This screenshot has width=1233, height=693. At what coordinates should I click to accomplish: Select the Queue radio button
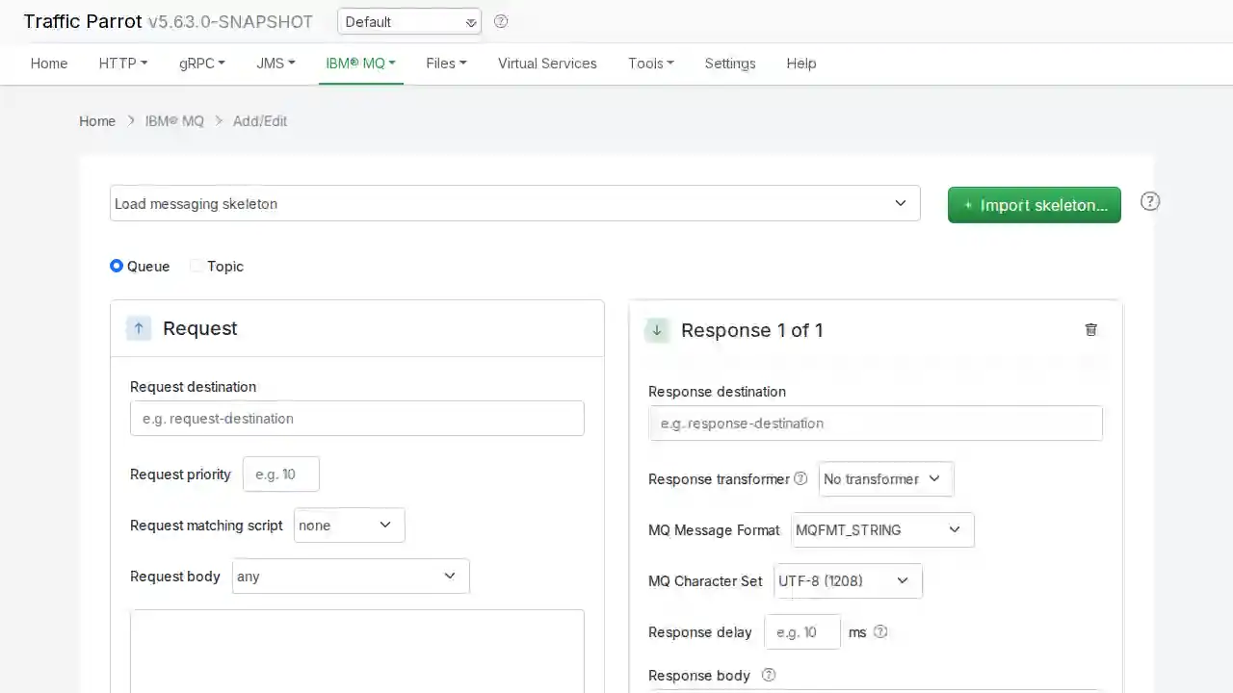click(x=117, y=266)
